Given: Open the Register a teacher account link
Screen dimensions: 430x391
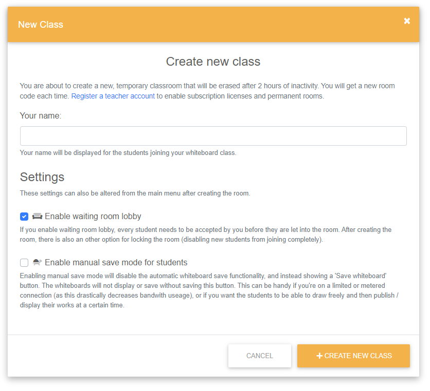Looking at the screenshot, I should click(x=113, y=96).
